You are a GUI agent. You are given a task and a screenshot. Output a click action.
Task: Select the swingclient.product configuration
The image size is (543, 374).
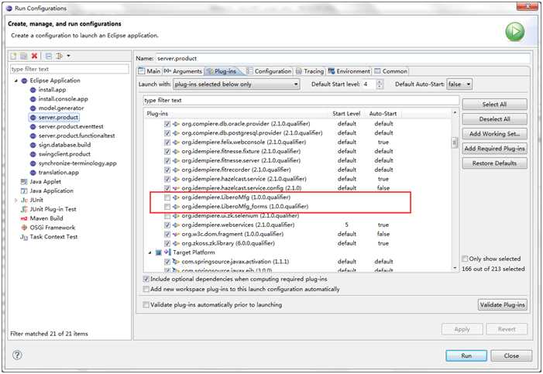(64, 154)
